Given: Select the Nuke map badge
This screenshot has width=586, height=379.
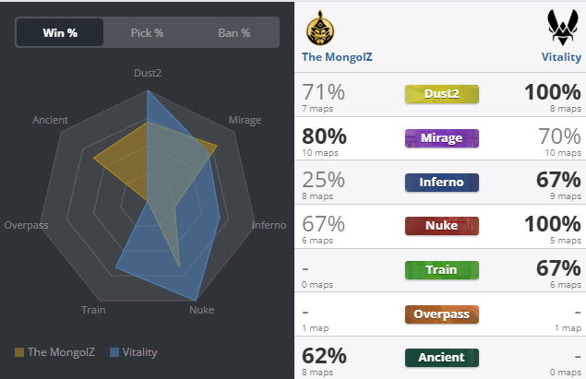Looking at the screenshot, I should tap(442, 226).
